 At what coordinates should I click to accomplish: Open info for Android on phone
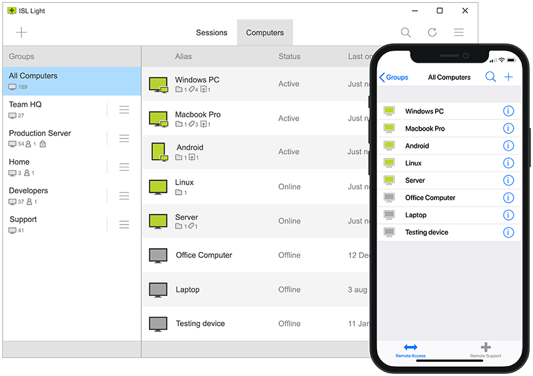(508, 145)
